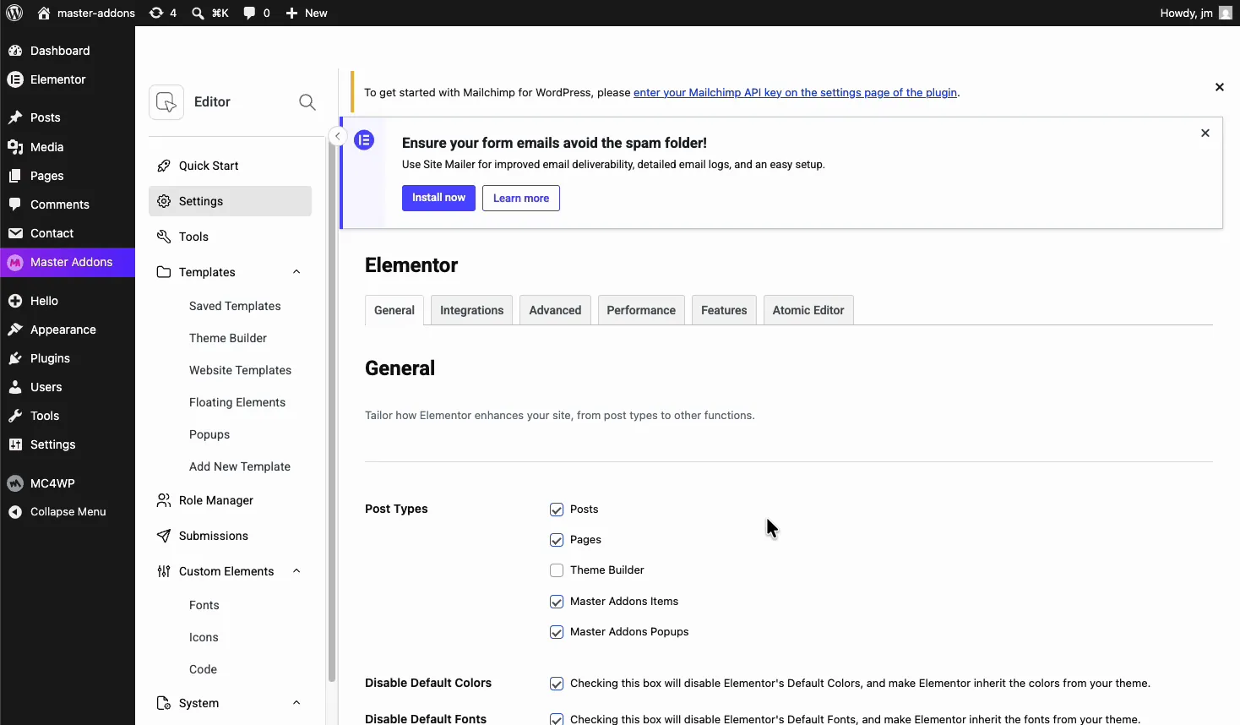
Task: Click Collapse Menu in the WordPress sidebar
Action: 68,512
